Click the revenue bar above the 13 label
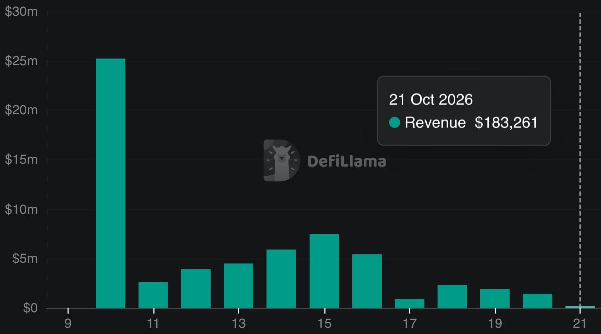The height and width of the screenshot is (334, 601). click(239, 286)
